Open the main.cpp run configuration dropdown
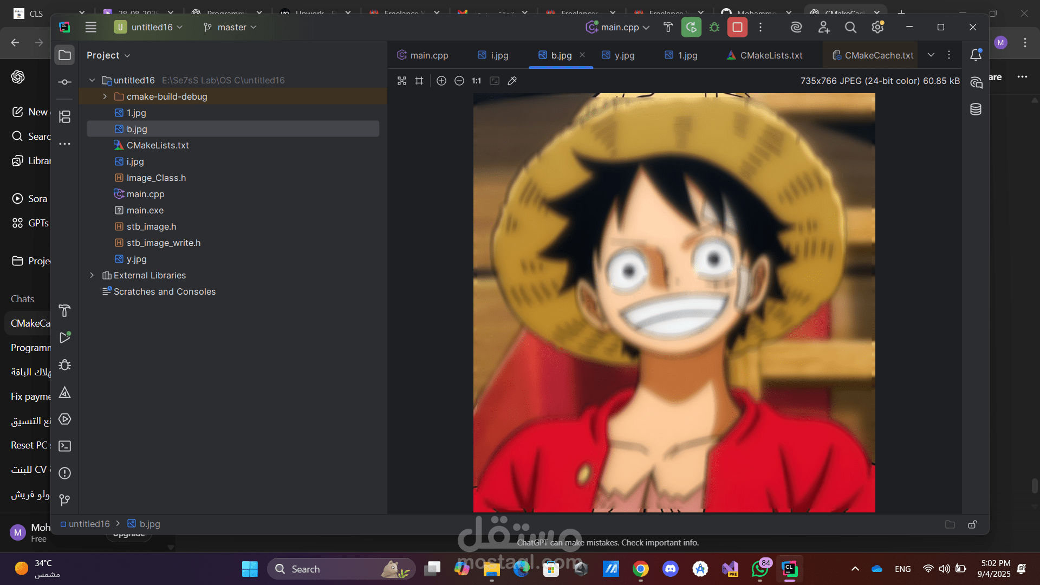 617,27
